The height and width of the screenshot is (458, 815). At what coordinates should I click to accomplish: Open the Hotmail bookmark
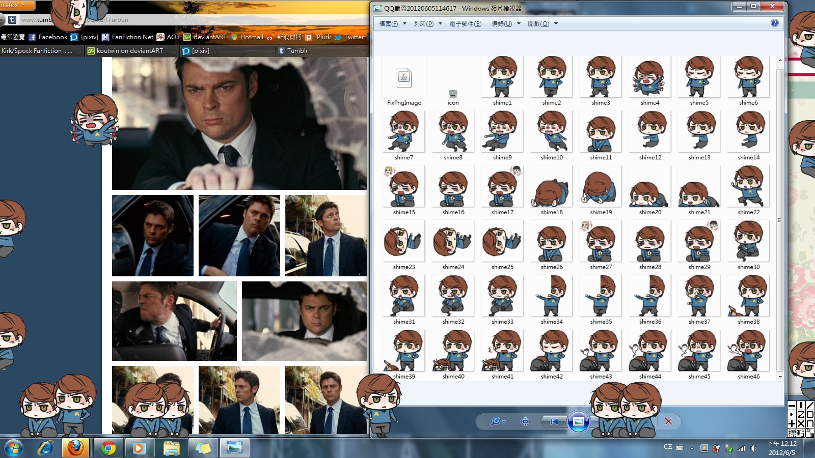[x=247, y=37]
